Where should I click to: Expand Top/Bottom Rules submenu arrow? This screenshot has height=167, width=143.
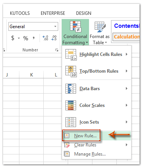(127, 71)
